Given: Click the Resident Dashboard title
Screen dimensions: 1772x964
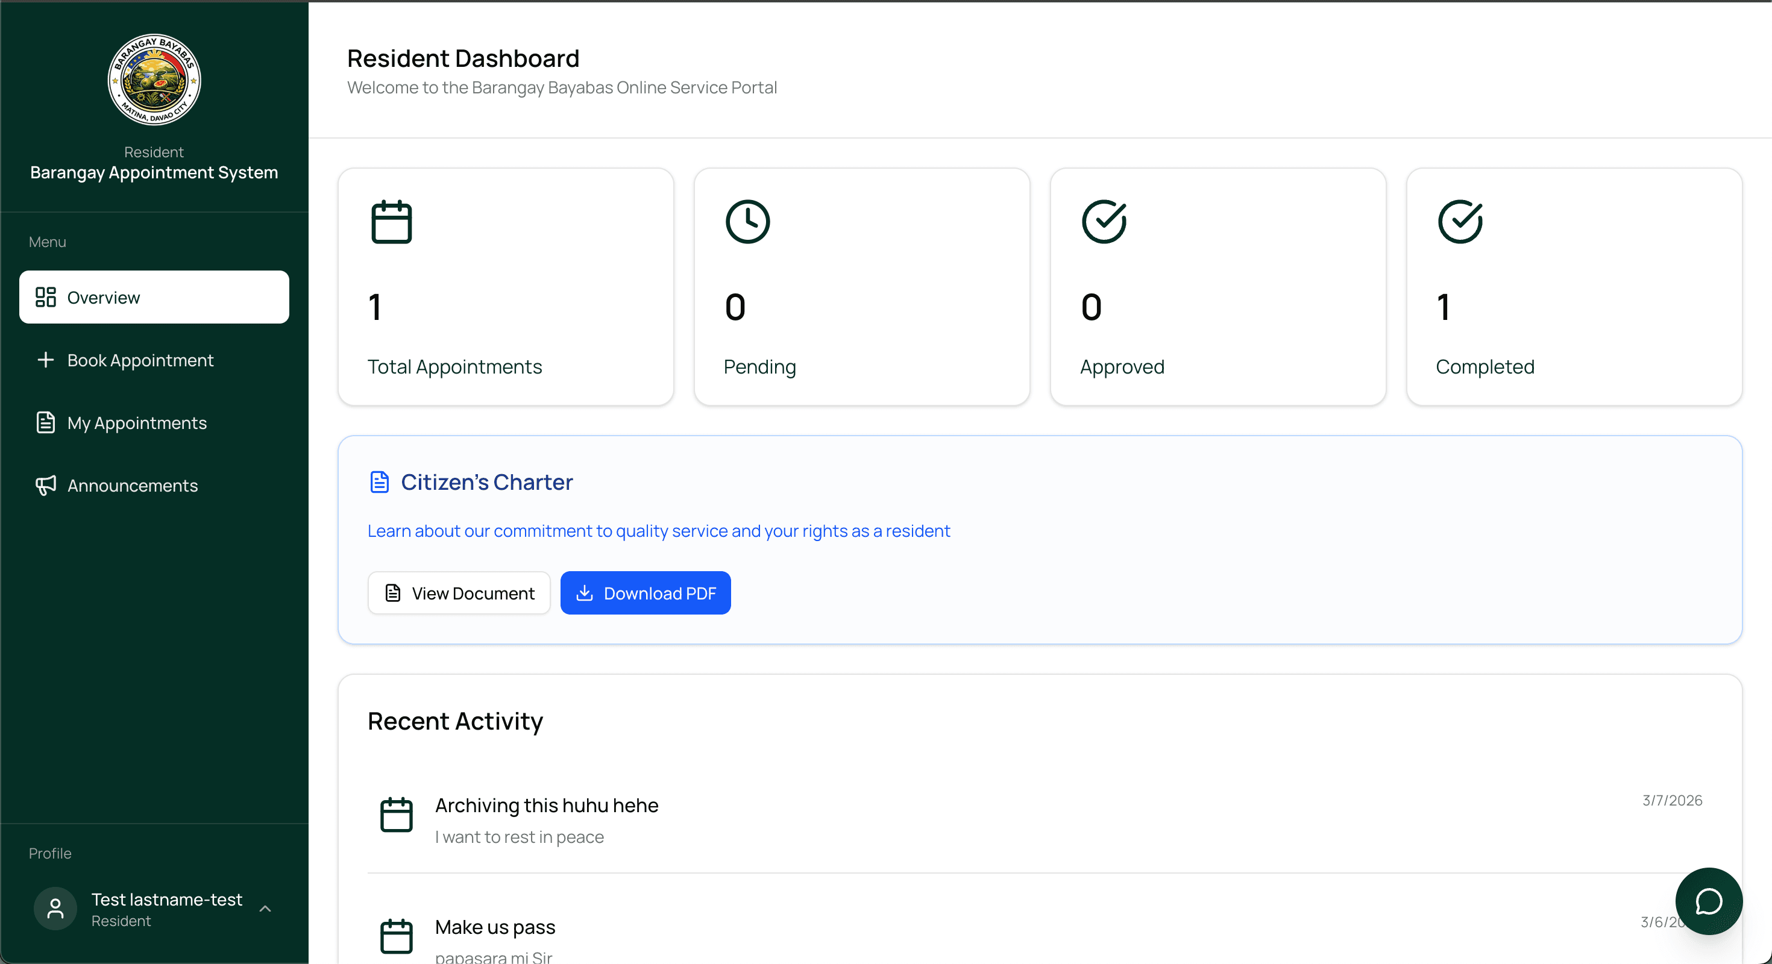Looking at the screenshot, I should (x=463, y=58).
